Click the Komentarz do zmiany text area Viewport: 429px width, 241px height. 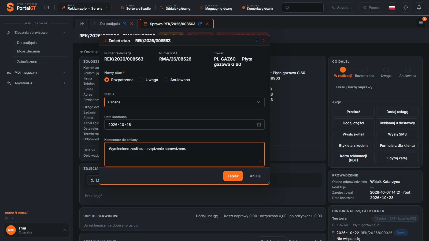pyautogui.click(x=184, y=154)
